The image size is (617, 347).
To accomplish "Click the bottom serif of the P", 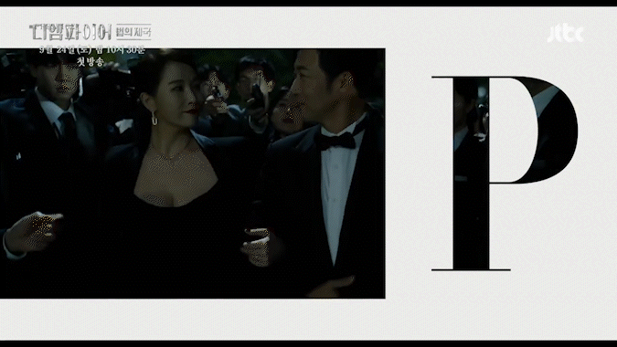I will point(471,269).
